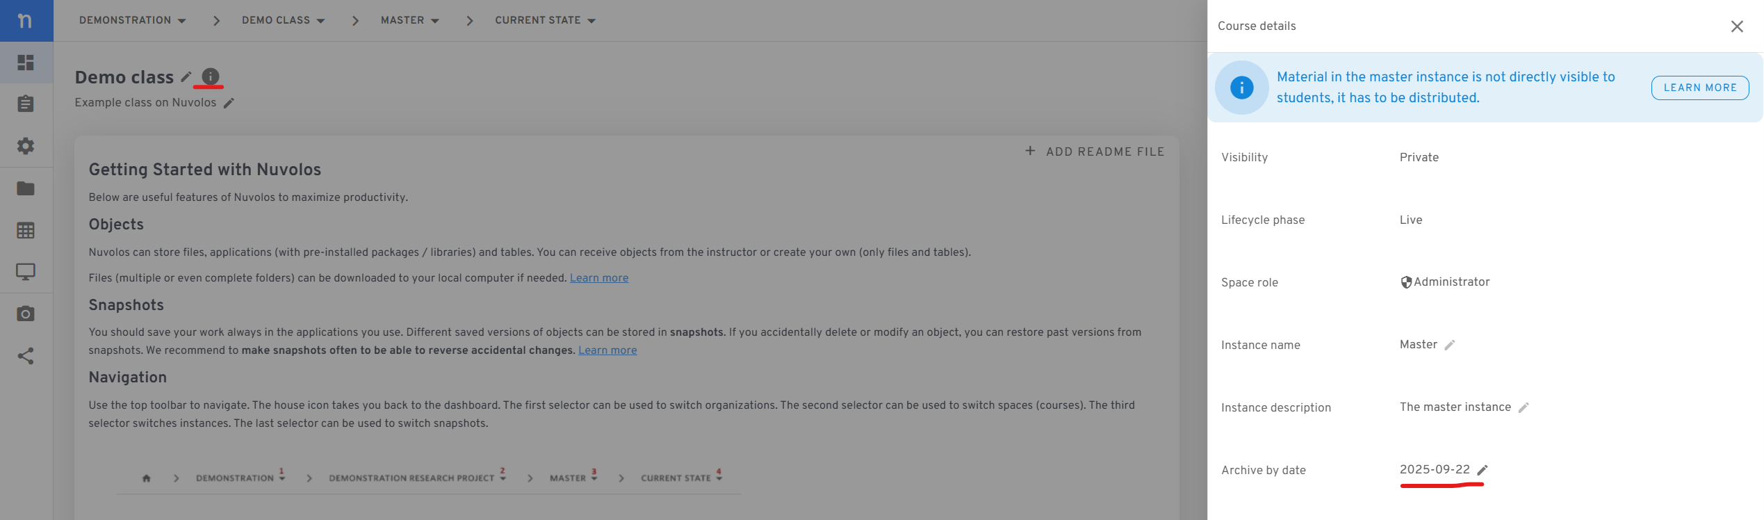Edit the Instance name Master pencil
The image size is (1764, 520).
pos(1450,346)
